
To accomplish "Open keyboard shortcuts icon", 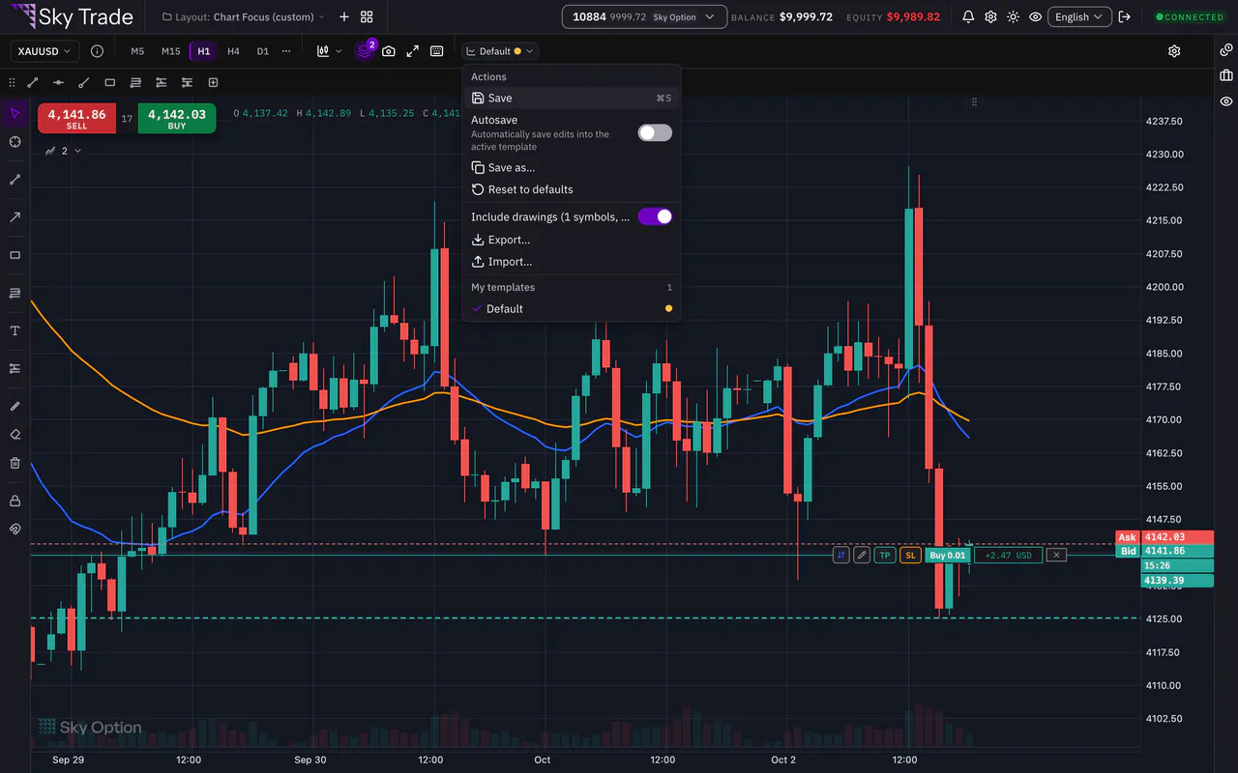I will pyautogui.click(x=437, y=51).
